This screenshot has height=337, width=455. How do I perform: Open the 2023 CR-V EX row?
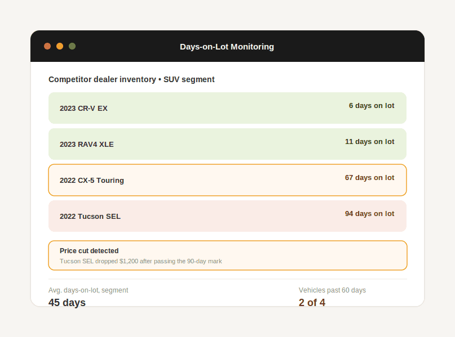click(x=228, y=108)
